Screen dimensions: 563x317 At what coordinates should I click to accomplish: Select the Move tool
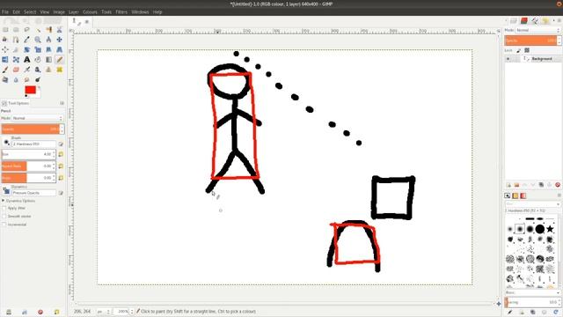pos(59,40)
